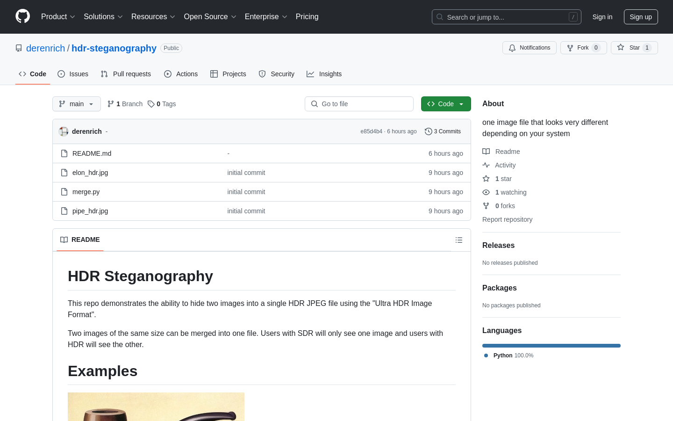Click the Sign up button

pyautogui.click(x=640, y=17)
